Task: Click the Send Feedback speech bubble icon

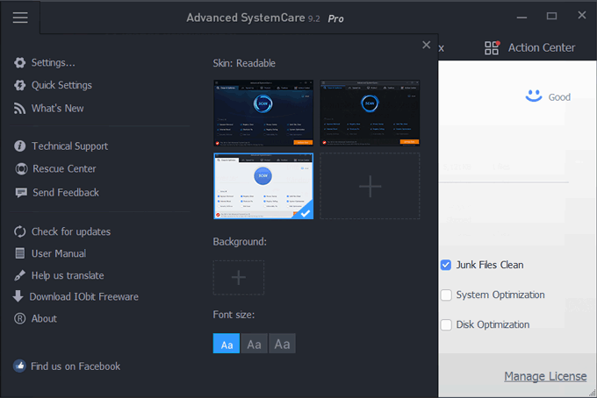Action: point(21,193)
